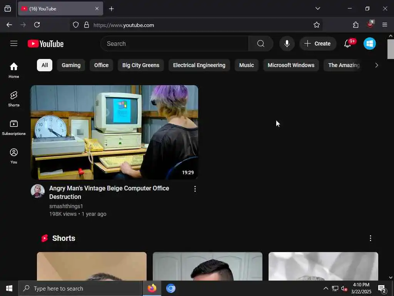Open smashthings1 channel avatar
394x296 pixels.
click(x=38, y=191)
